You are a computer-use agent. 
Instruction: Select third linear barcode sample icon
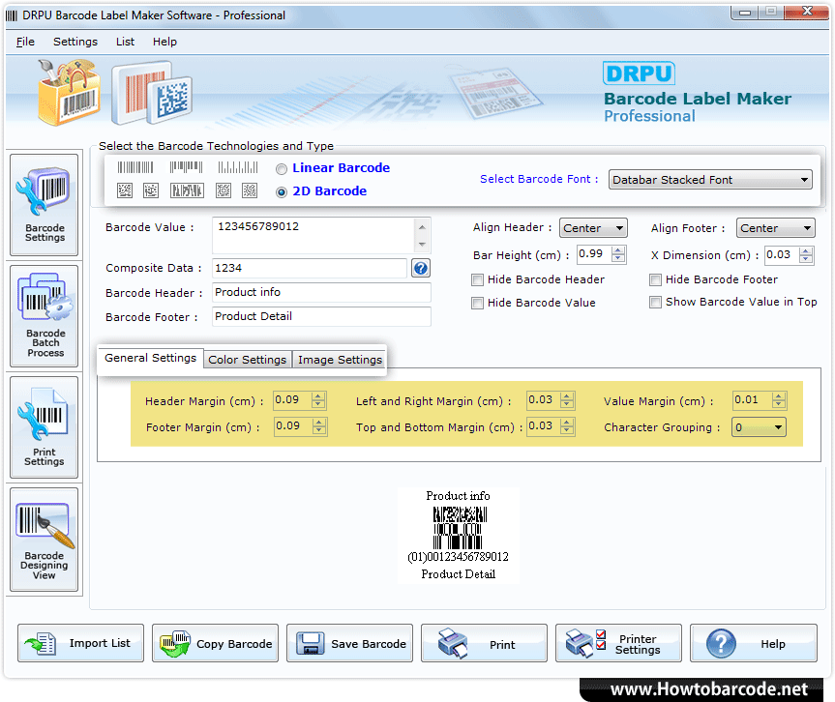tap(238, 167)
